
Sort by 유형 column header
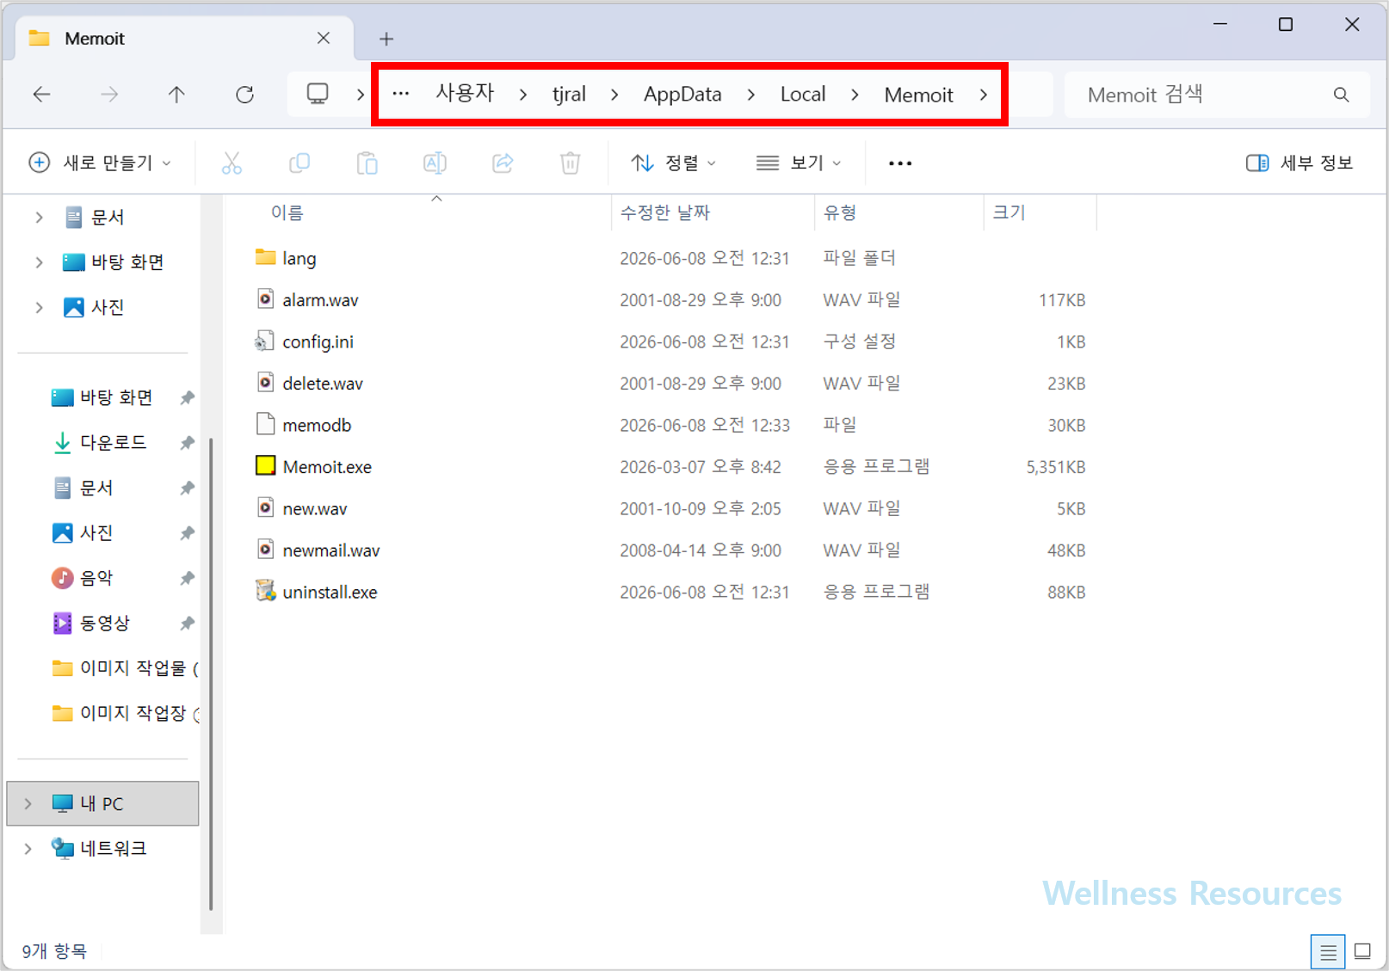click(x=840, y=212)
